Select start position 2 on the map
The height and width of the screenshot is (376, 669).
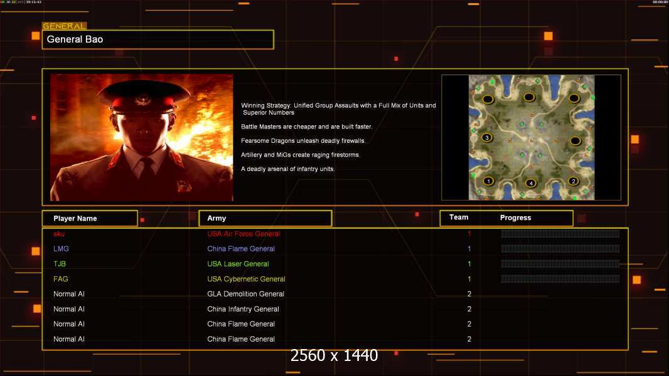pyautogui.click(x=573, y=181)
